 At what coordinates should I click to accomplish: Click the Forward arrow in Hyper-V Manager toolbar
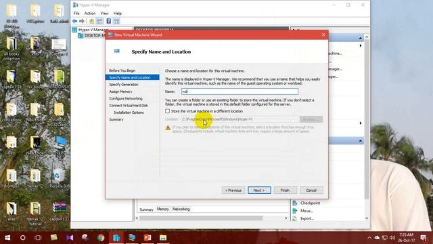pyautogui.click(x=82, y=21)
